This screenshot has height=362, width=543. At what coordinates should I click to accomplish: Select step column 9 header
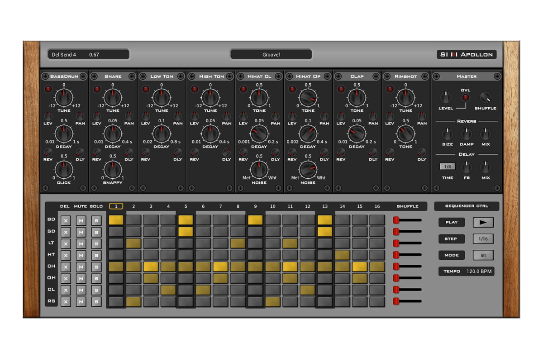(x=255, y=206)
